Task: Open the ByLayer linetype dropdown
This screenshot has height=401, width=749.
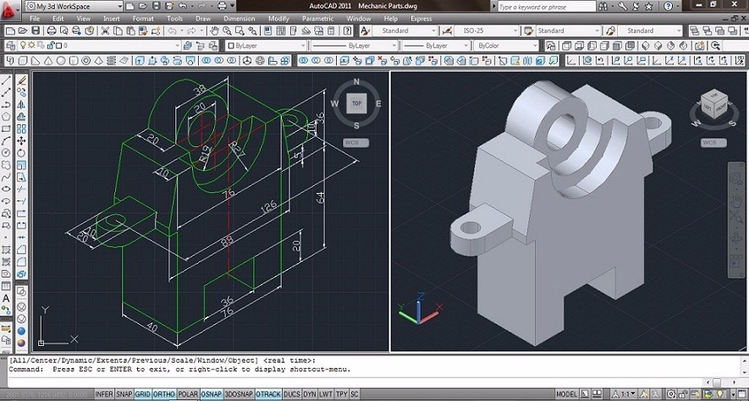Action: pyautogui.click(x=354, y=46)
